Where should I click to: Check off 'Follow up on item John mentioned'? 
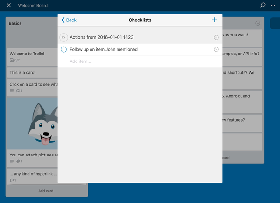[x=64, y=49]
